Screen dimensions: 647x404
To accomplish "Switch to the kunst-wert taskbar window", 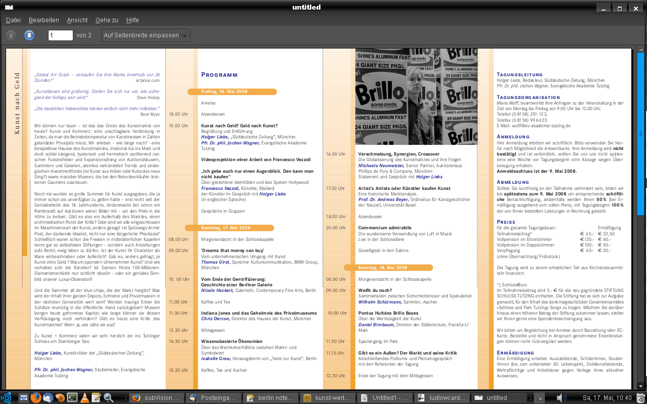I will click(328, 397).
